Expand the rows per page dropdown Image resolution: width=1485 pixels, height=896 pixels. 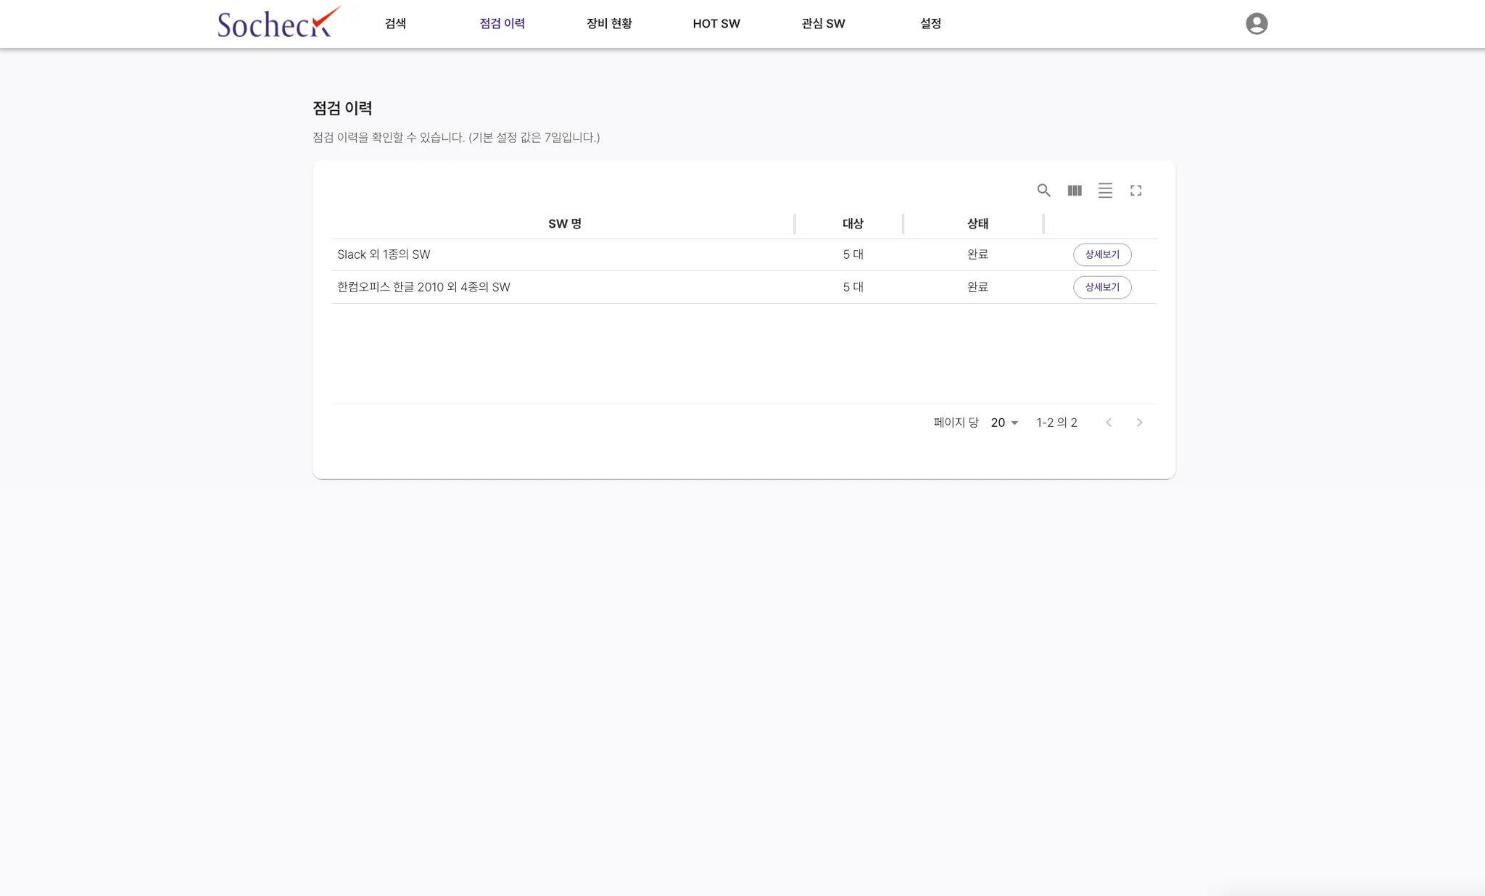tap(1004, 423)
